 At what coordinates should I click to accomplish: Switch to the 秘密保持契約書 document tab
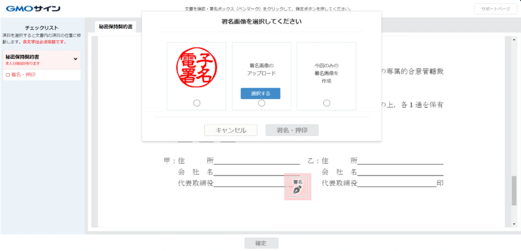pyautogui.click(x=115, y=26)
